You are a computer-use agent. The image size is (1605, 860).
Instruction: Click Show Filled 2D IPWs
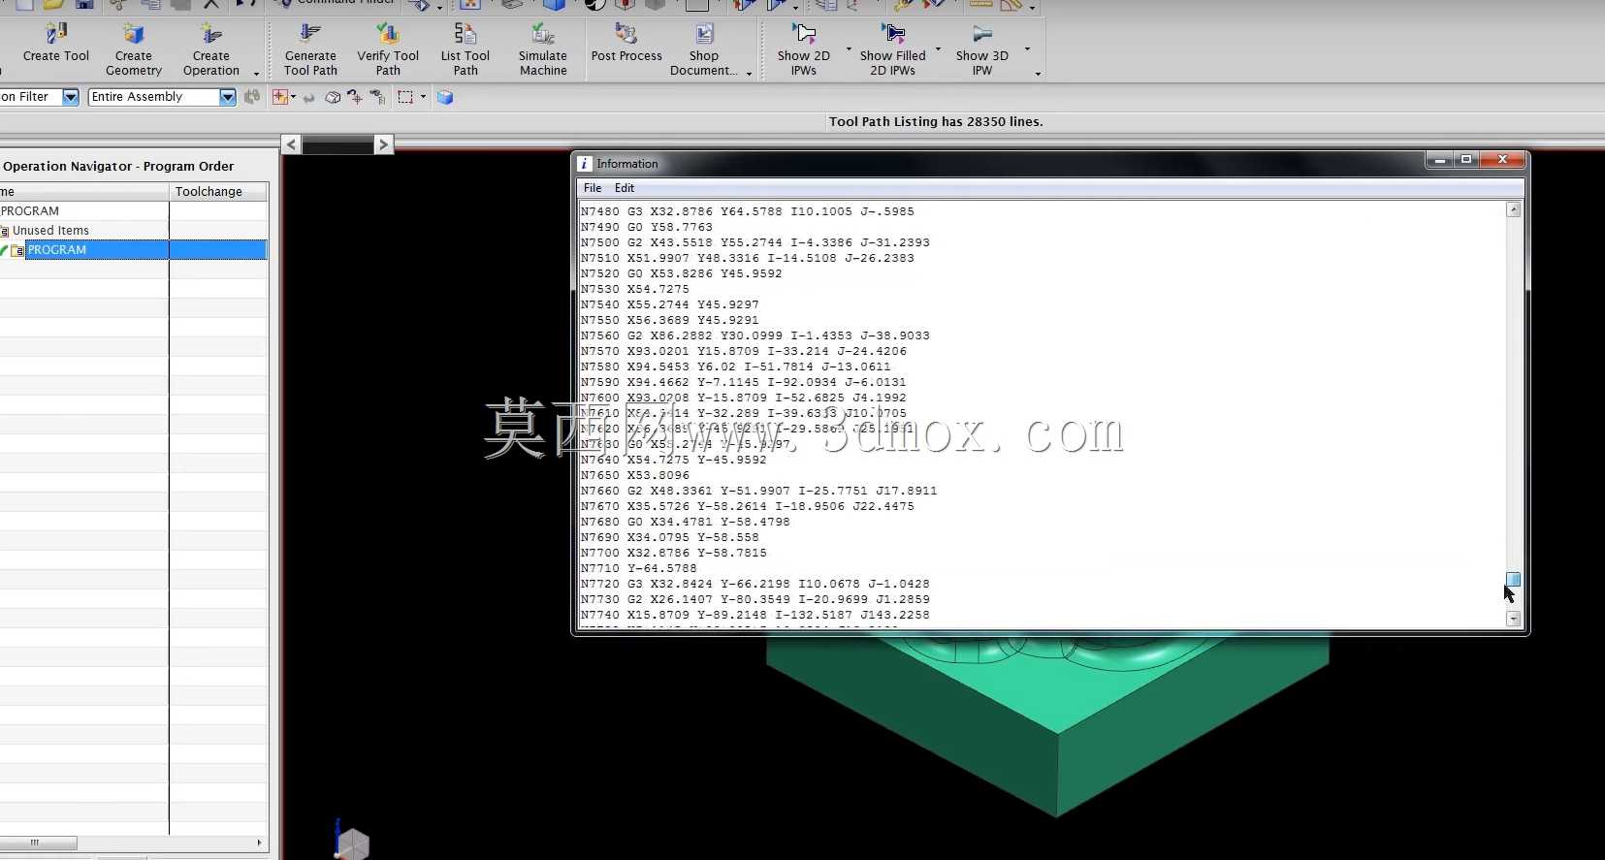click(892, 50)
